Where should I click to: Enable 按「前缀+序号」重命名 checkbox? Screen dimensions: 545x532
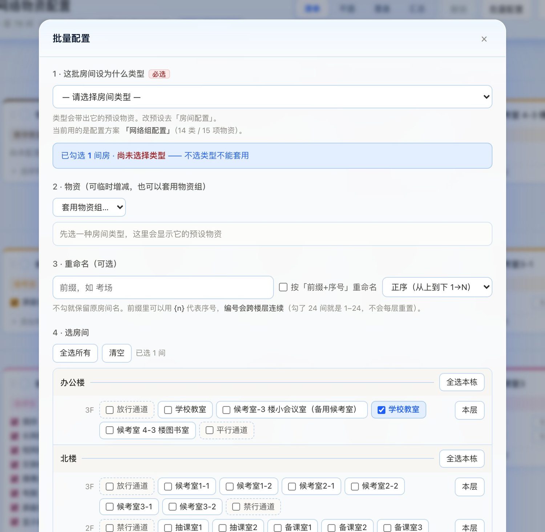(283, 287)
